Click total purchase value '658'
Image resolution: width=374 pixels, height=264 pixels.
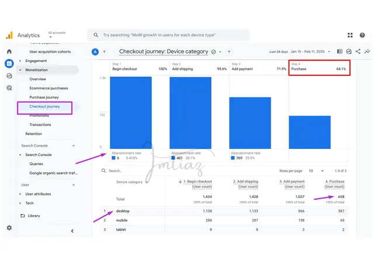(341, 197)
